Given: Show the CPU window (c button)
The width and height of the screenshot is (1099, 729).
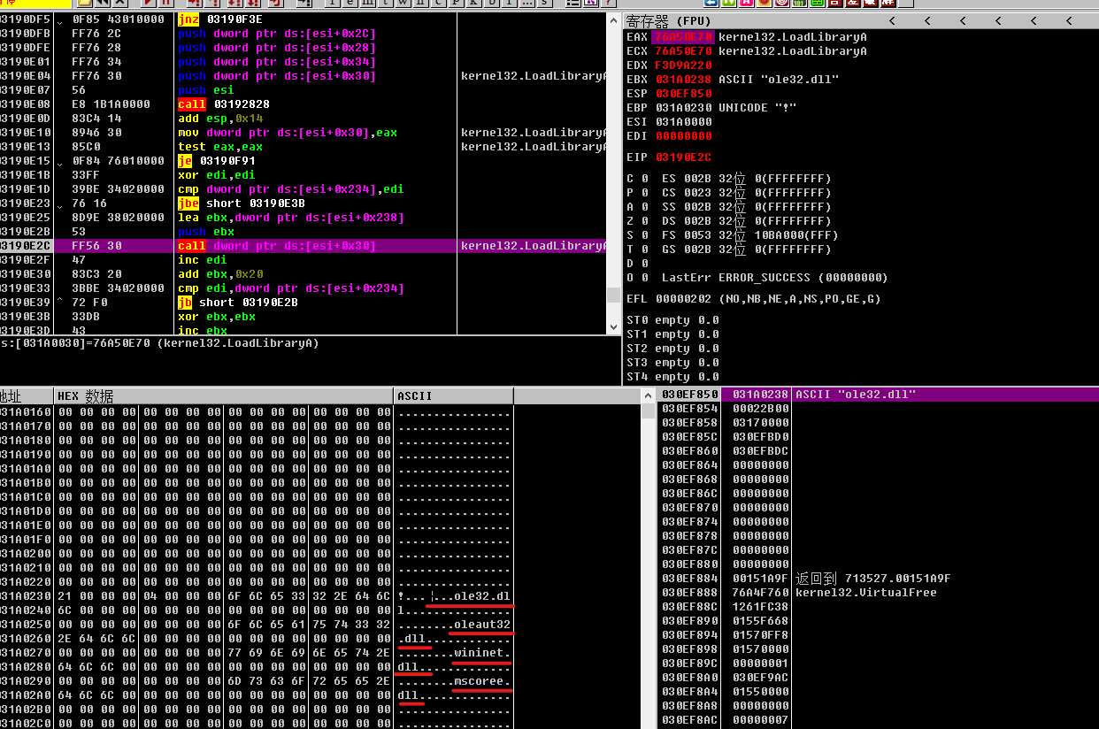Looking at the screenshot, I should click(439, 3).
